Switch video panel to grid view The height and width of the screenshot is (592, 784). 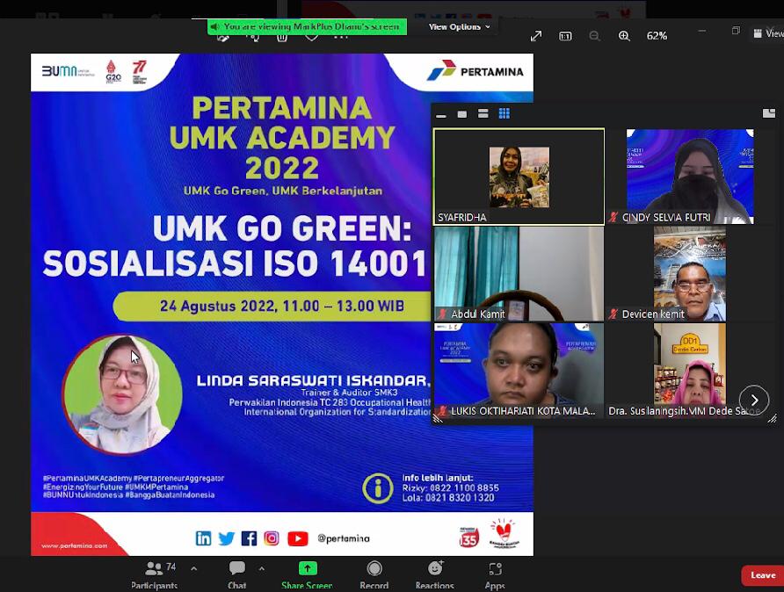(x=505, y=113)
